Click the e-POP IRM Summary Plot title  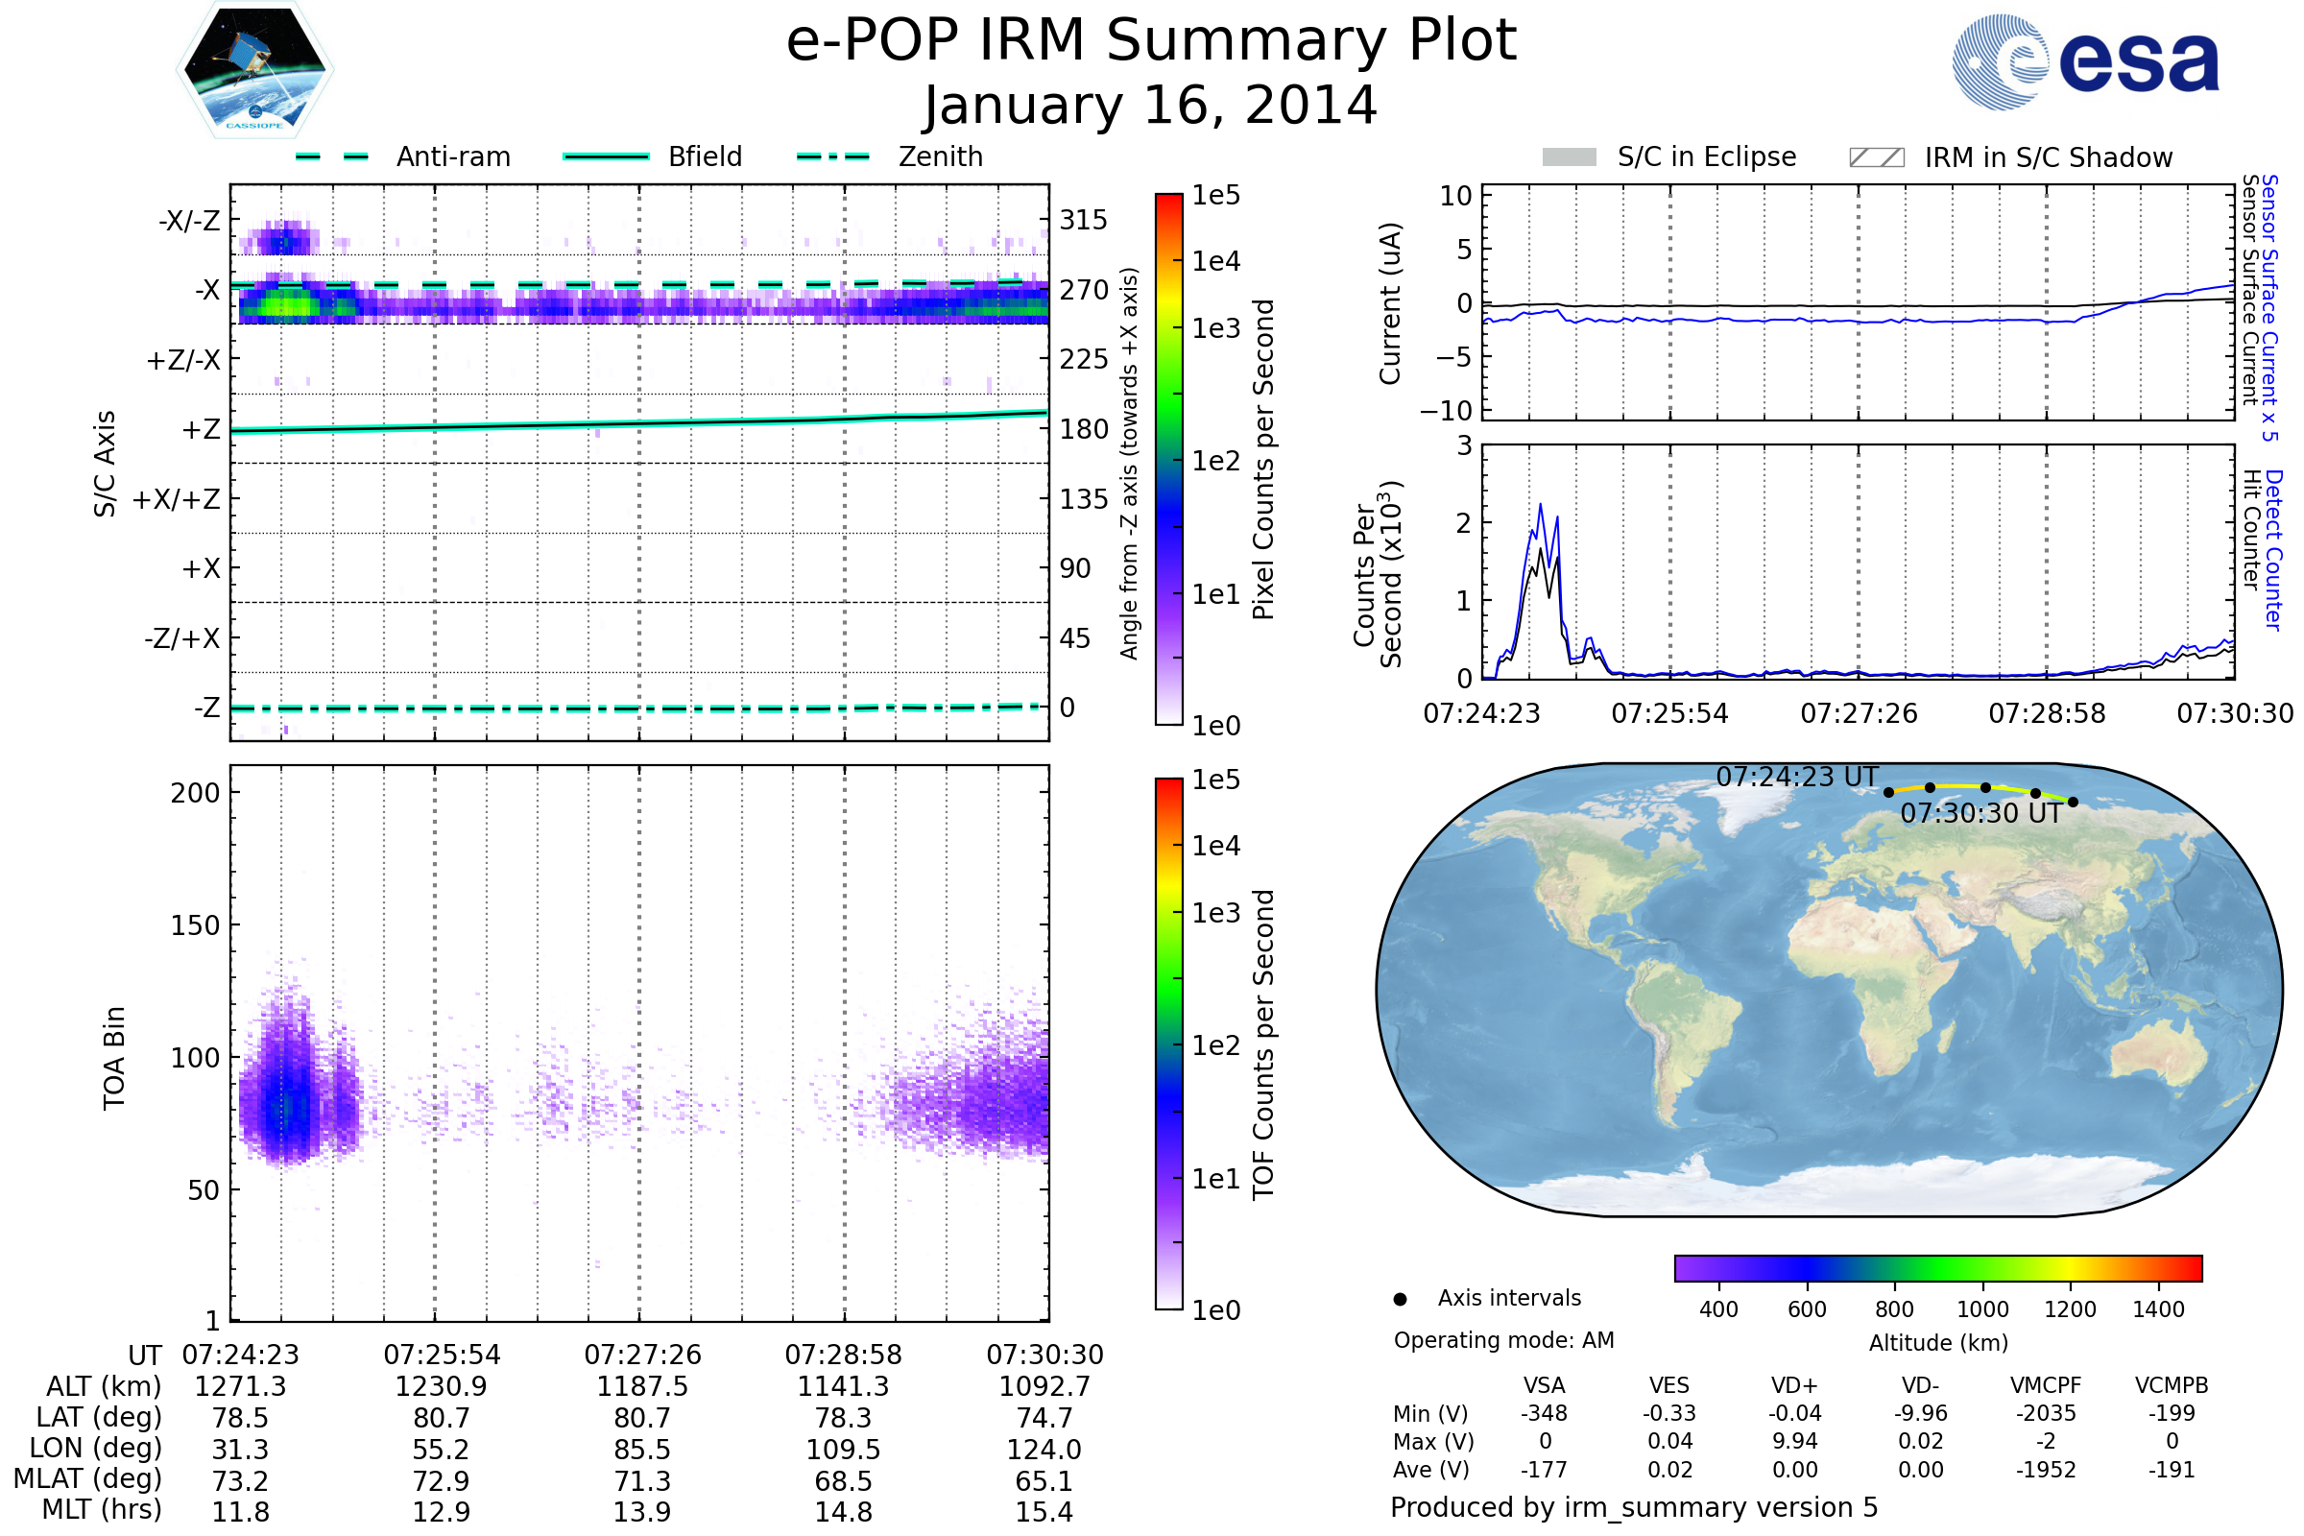pyautogui.click(x=1151, y=41)
